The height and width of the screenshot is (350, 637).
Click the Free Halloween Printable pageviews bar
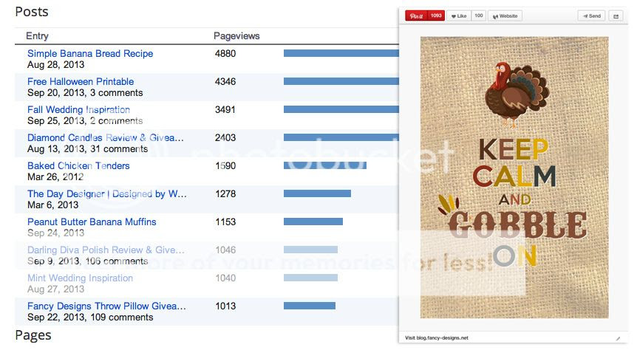tap(341, 81)
